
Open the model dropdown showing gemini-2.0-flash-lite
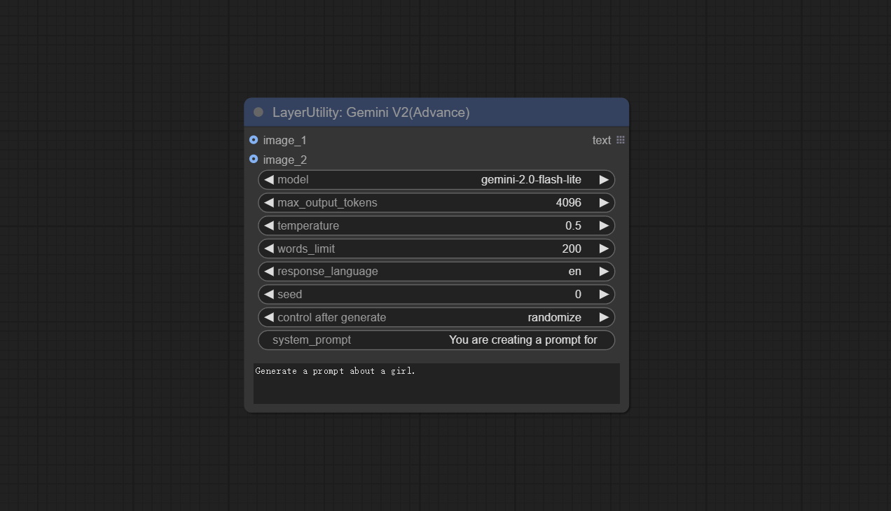point(436,180)
